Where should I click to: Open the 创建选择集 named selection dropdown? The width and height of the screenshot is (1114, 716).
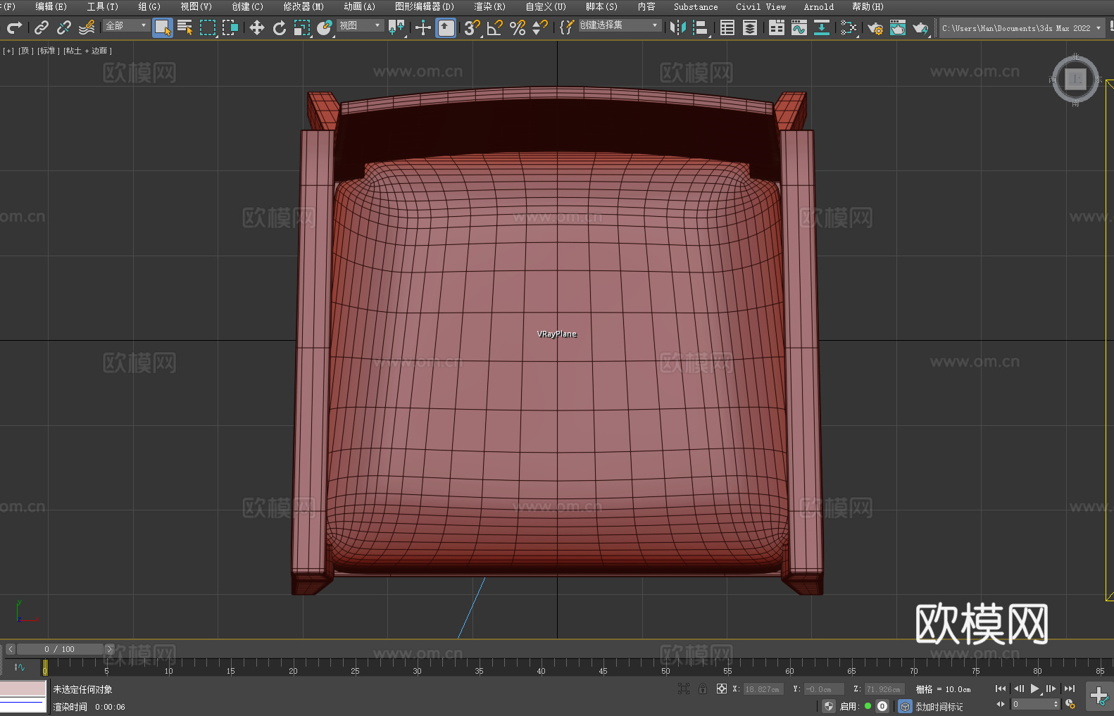pyautogui.click(x=620, y=25)
